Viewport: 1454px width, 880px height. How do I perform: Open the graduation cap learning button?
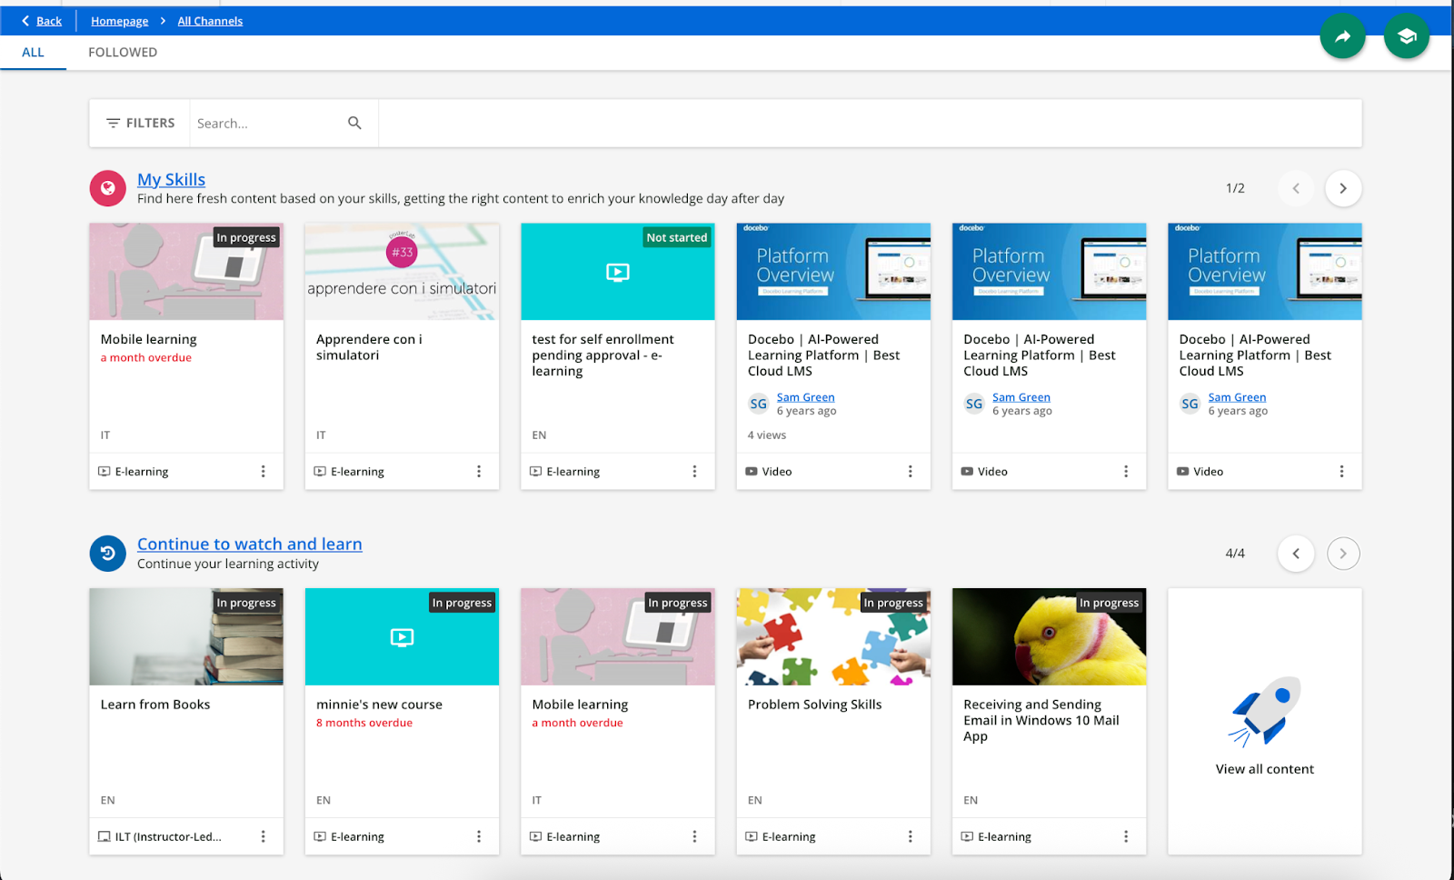[1406, 36]
